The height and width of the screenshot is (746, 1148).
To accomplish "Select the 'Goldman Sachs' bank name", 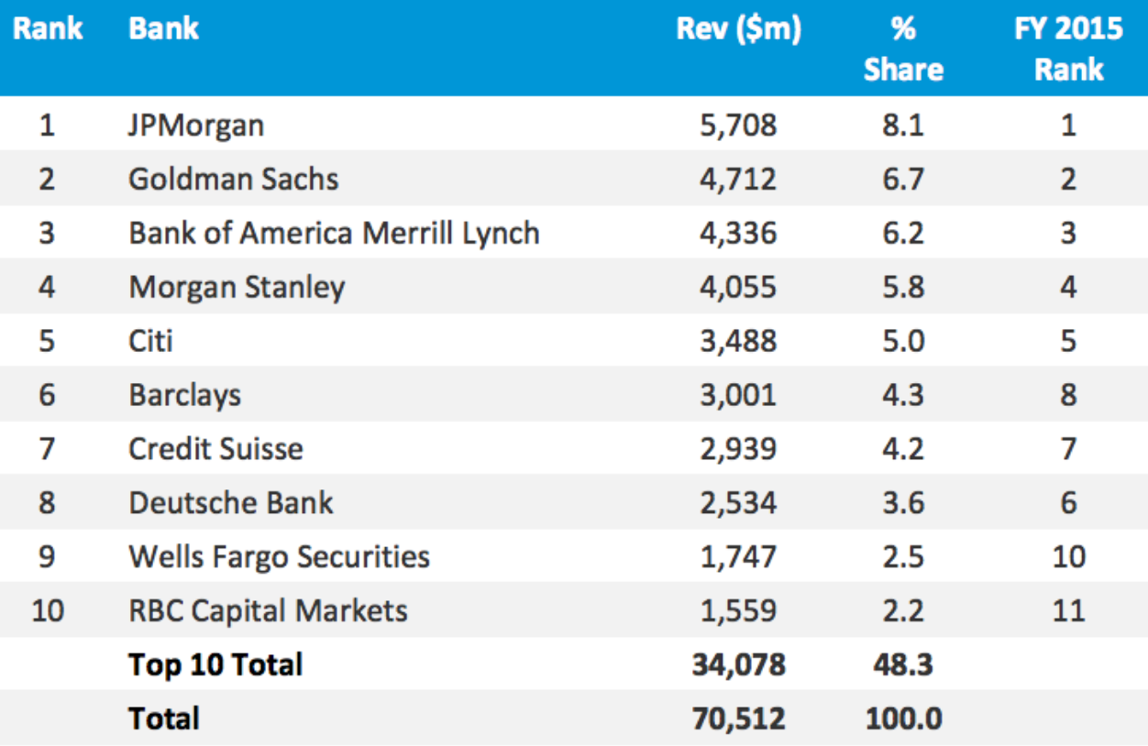I will (x=234, y=179).
